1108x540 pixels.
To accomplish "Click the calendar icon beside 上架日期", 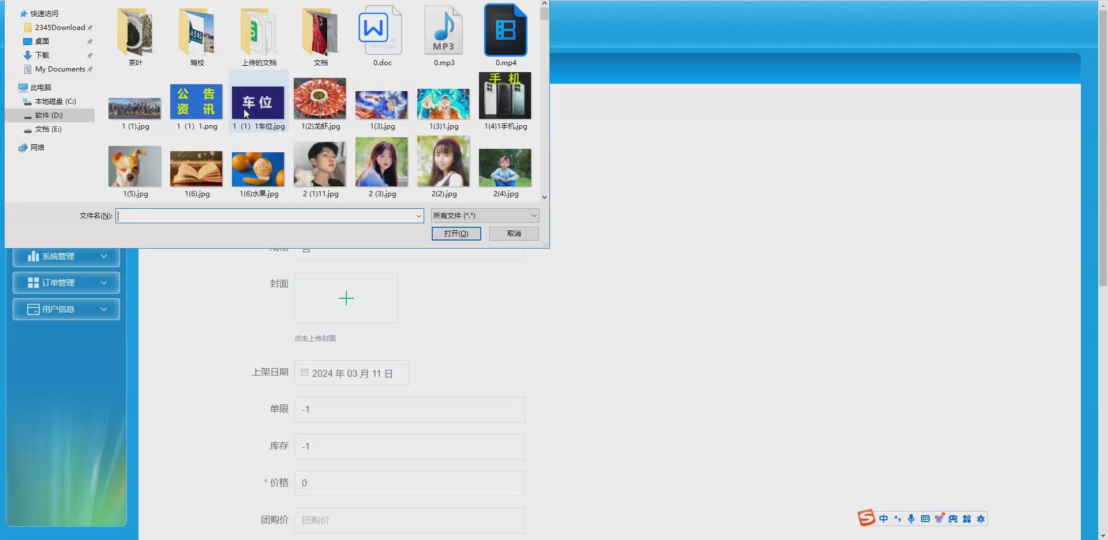I will click(304, 373).
